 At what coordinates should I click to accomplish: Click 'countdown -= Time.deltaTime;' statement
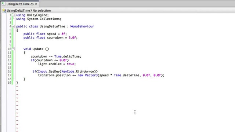(56, 56)
